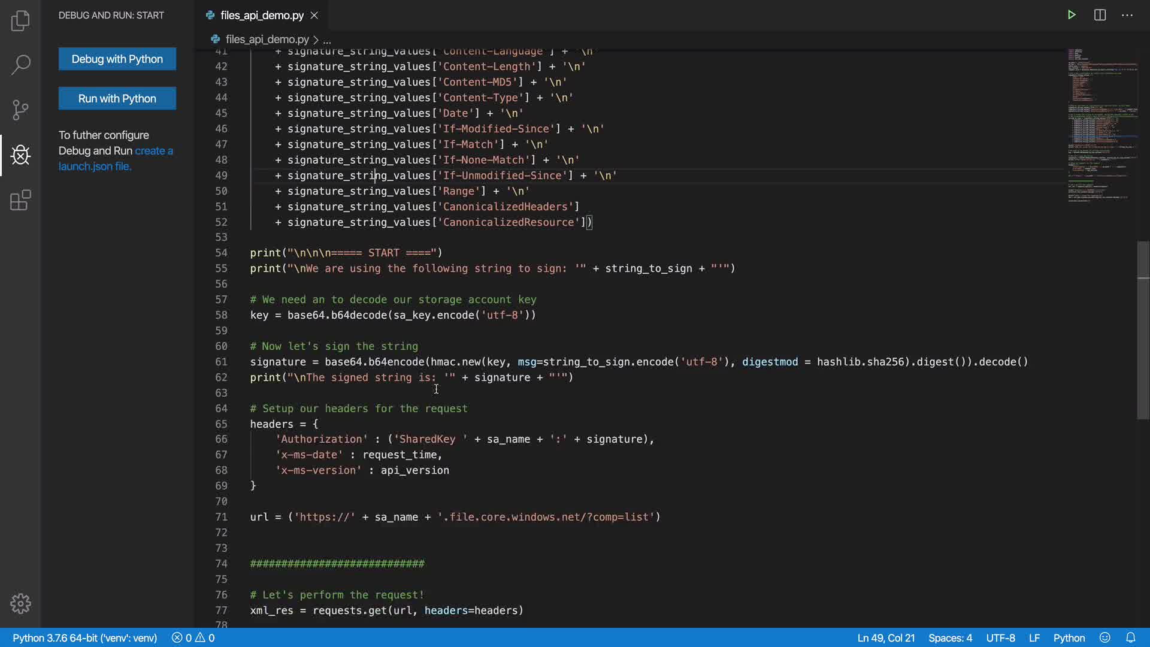Click the Run with Python button
Screen dimensions: 1150x647
tap(117, 98)
